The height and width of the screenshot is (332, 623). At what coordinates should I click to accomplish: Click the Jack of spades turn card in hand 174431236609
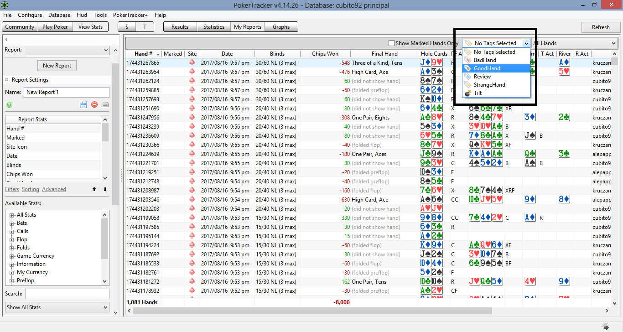(x=530, y=135)
